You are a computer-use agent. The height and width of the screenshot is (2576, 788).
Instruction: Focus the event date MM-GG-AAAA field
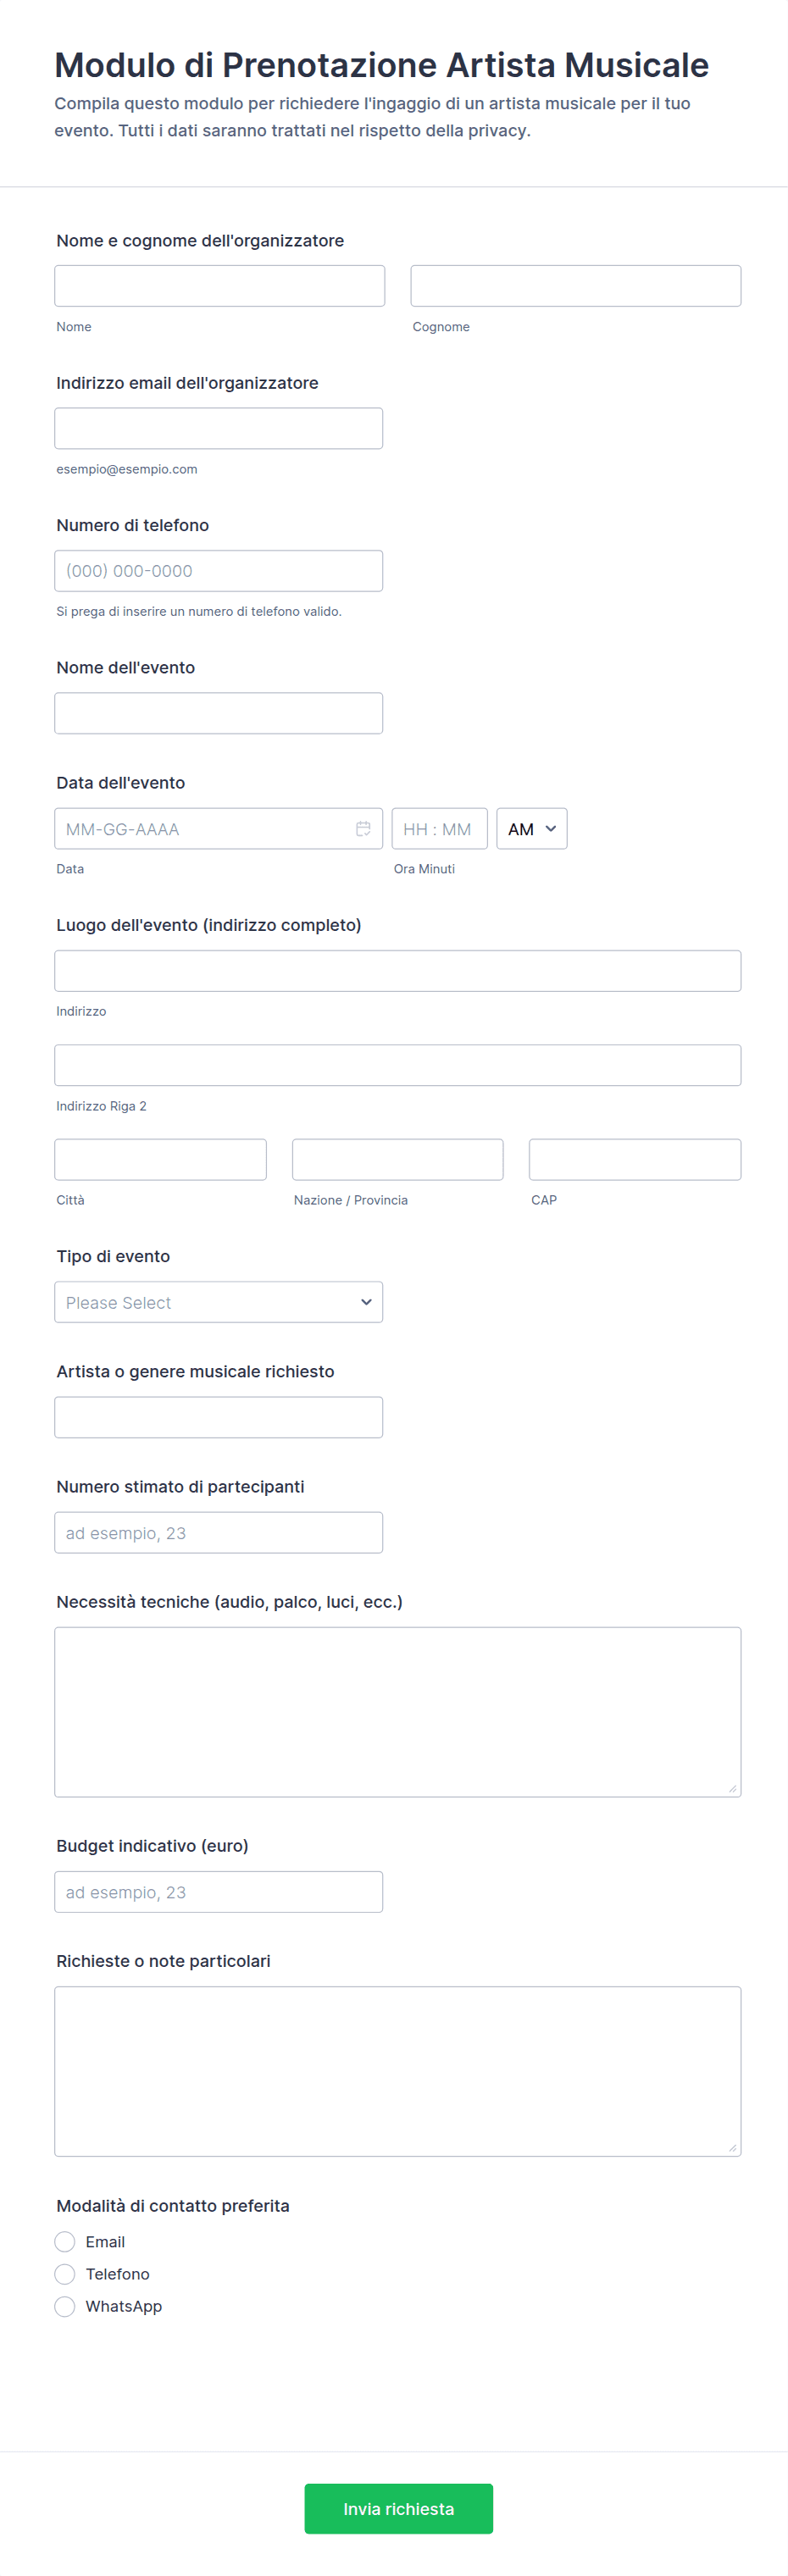200,829
